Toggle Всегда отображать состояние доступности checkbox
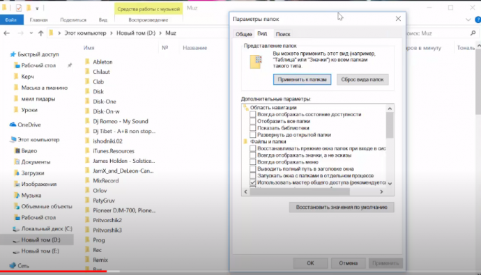Screen dimensions: 481x275 pyautogui.click(x=252, y=114)
